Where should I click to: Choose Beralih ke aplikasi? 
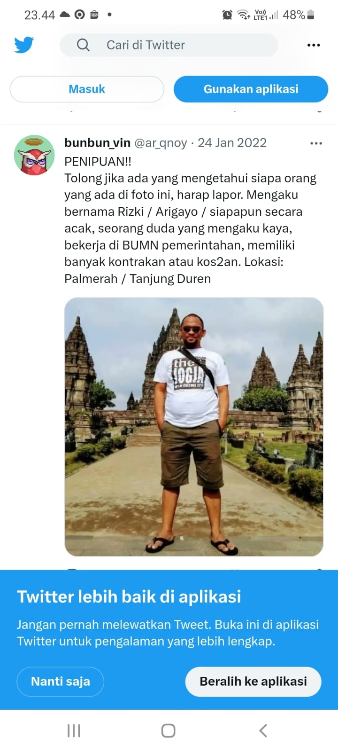(x=253, y=681)
